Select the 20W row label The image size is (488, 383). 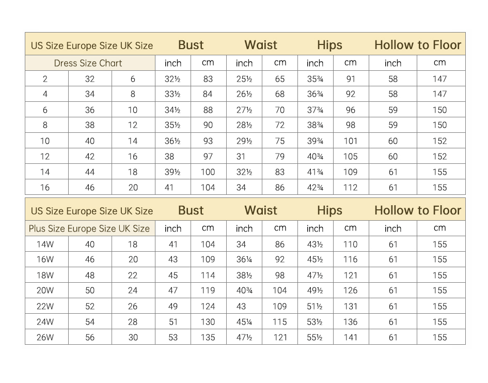(x=45, y=290)
